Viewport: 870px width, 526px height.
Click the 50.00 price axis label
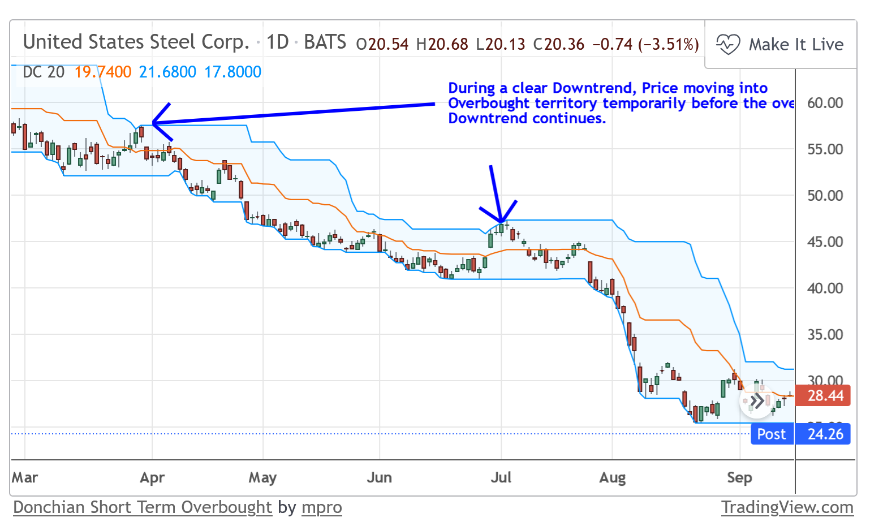[x=825, y=196]
